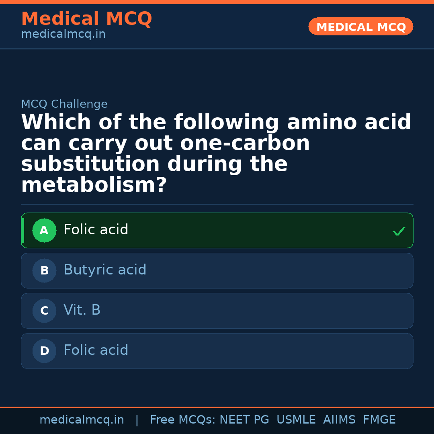Viewport: 434px width, 434px height.
Task: Click the green checkmark on option A
Action: tap(399, 231)
